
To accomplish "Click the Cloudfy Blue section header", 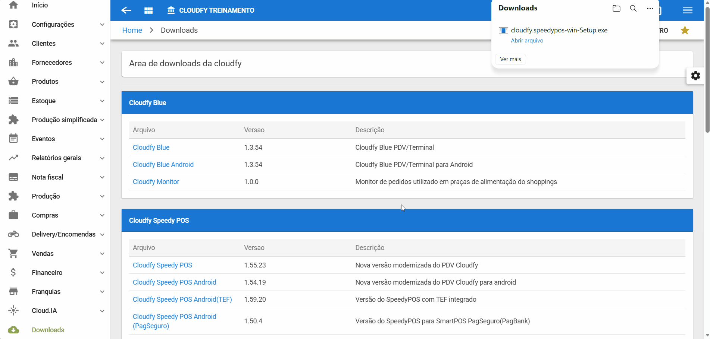I will [x=407, y=103].
